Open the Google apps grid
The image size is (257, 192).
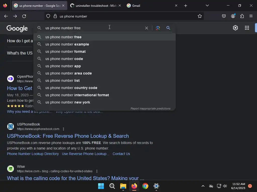pyautogui.click(x=247, y=28)
